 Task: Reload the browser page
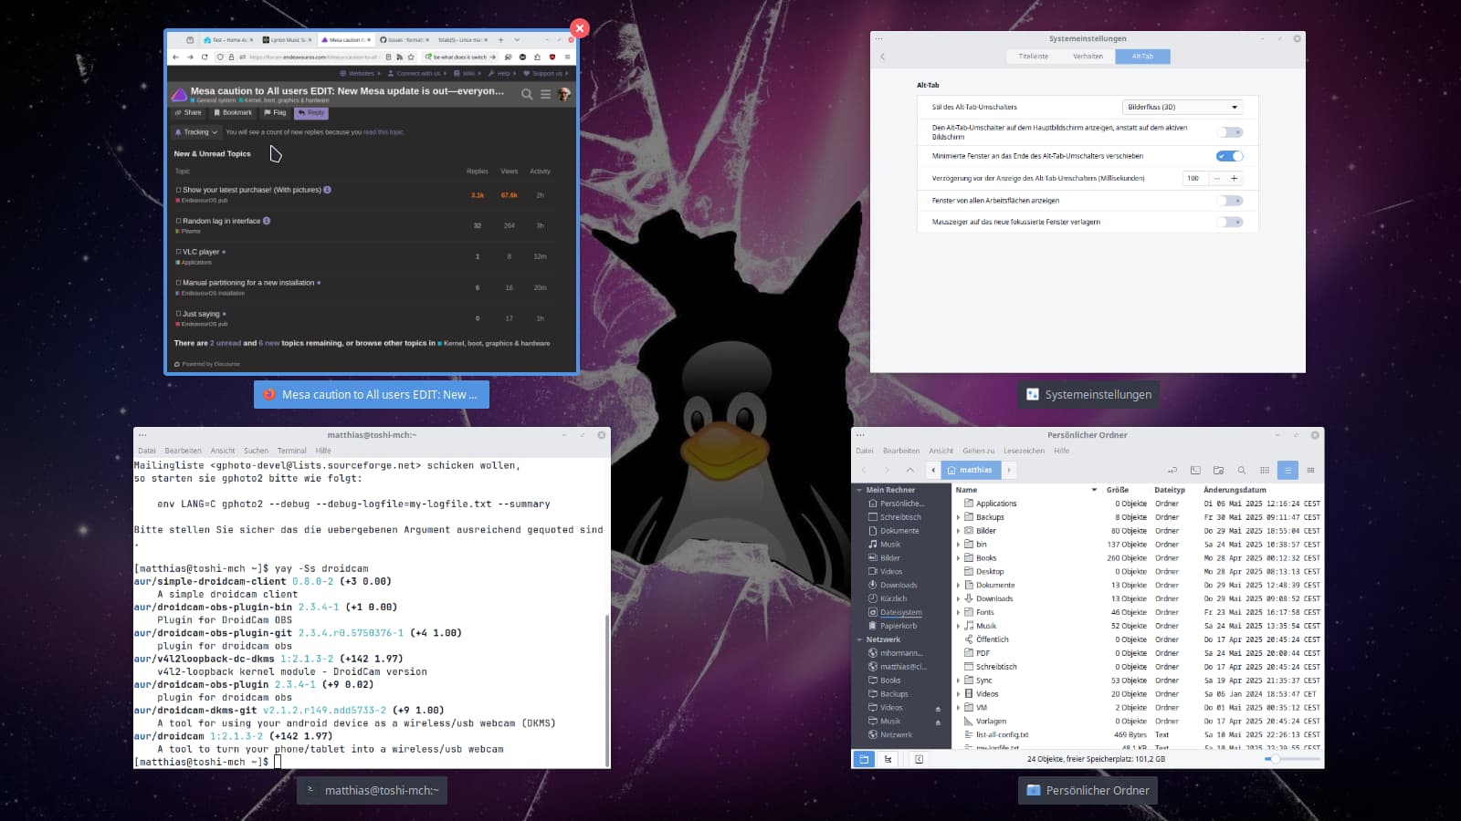(x=205, y=57)
